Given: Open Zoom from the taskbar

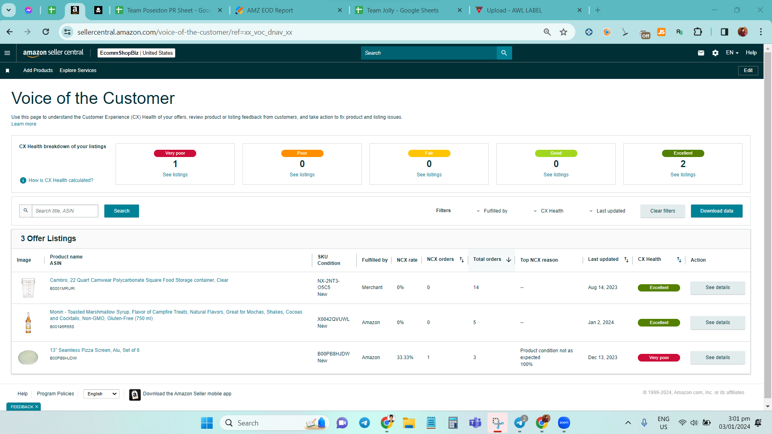Looking at the screenshot, I should click(x=564, y=423).
